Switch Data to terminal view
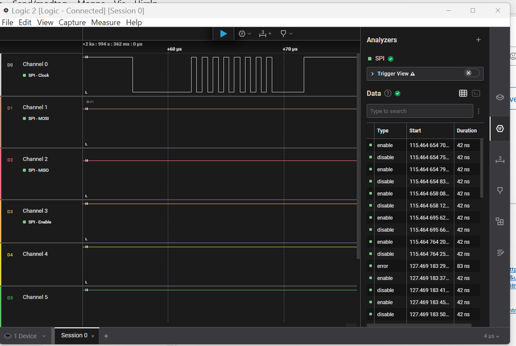Viewport: 516px width, 346px height. click(476, 93)
